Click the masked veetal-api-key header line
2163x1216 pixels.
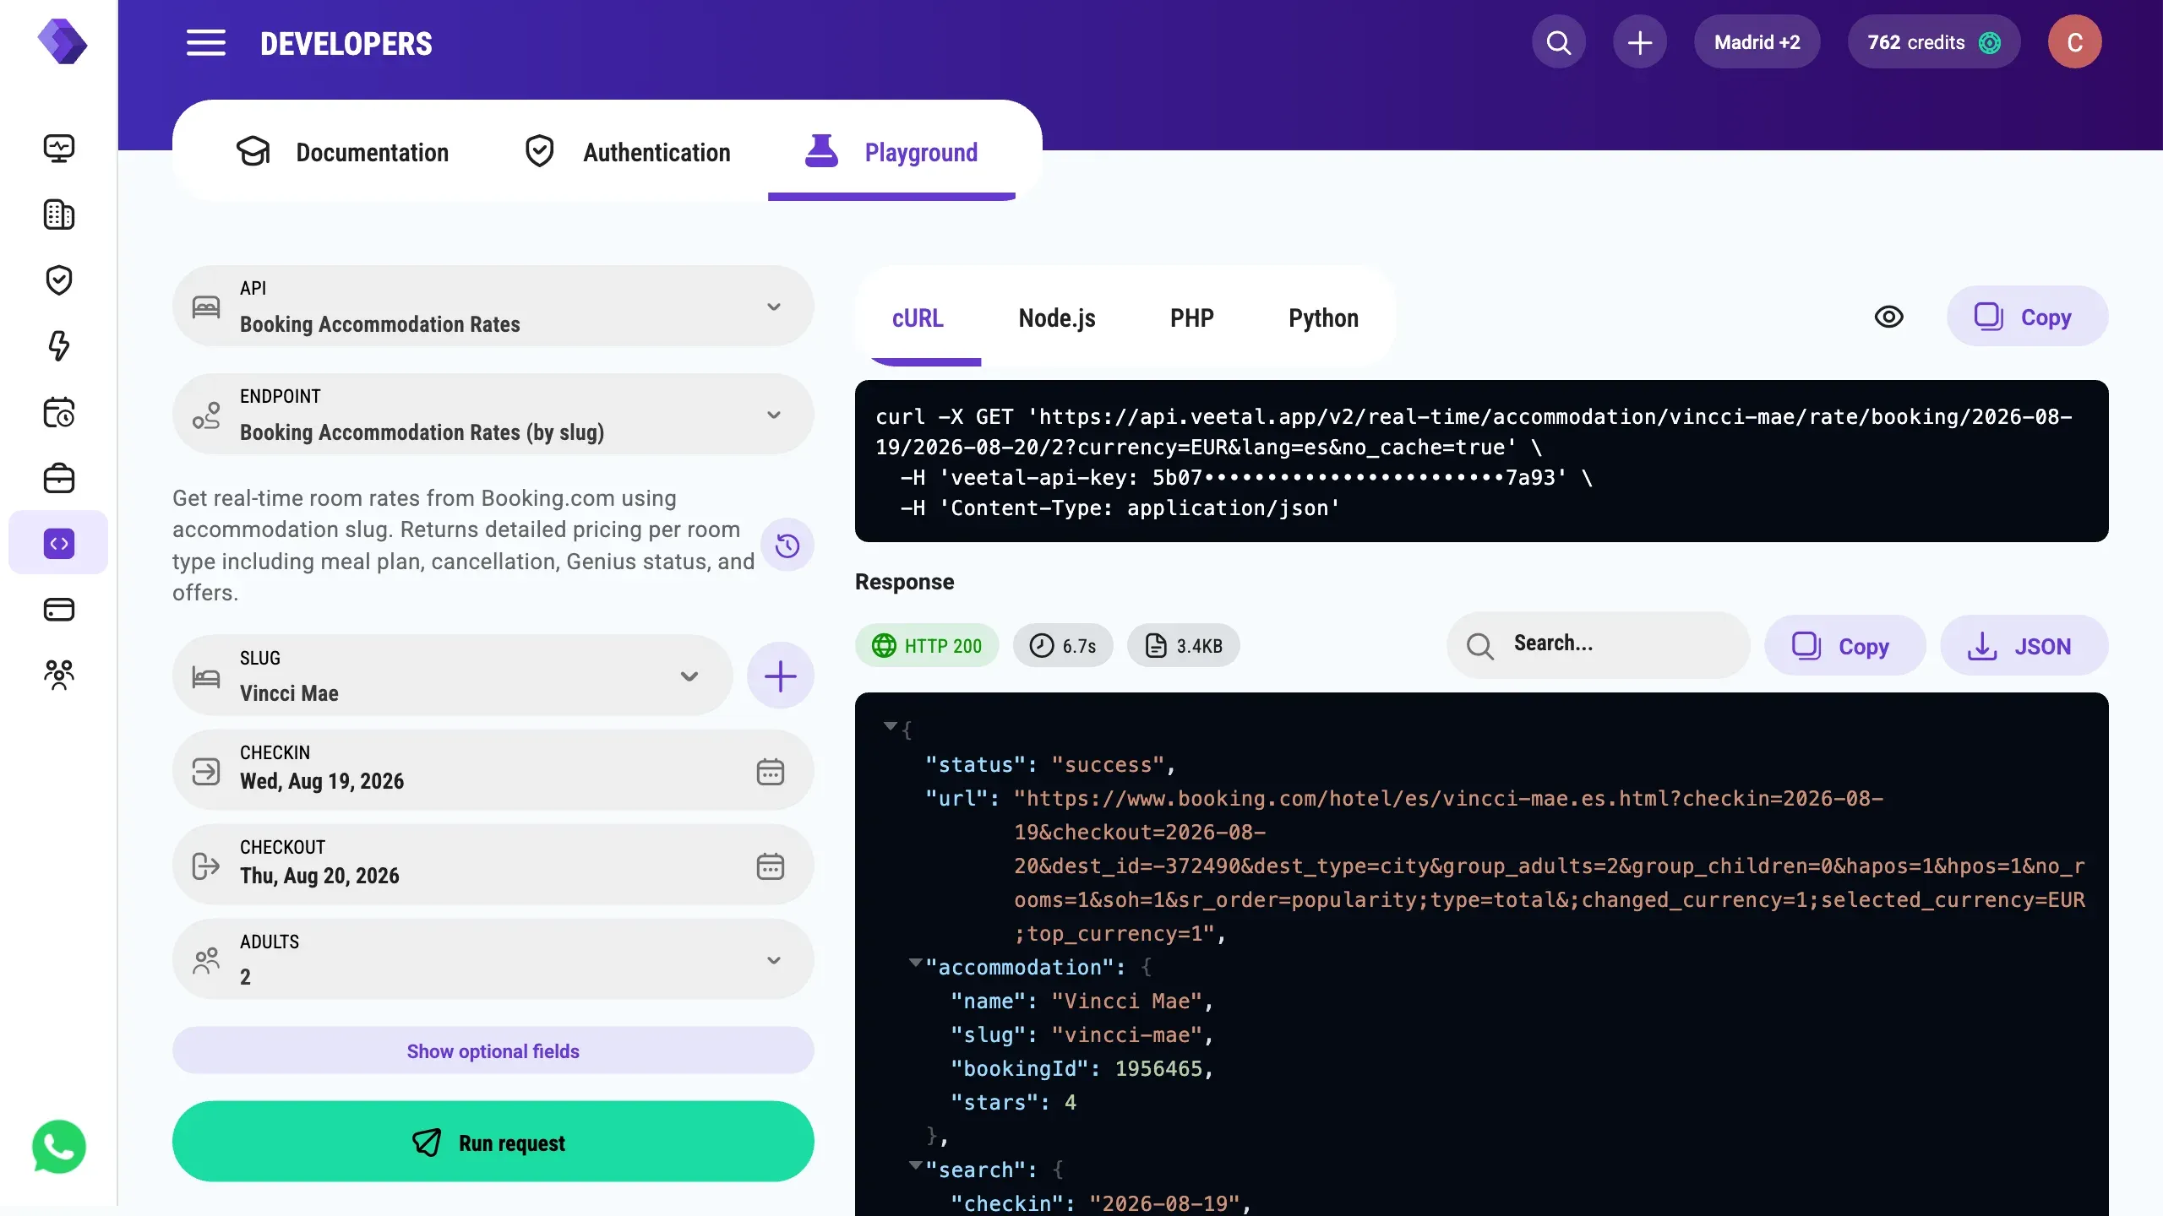1246,478
